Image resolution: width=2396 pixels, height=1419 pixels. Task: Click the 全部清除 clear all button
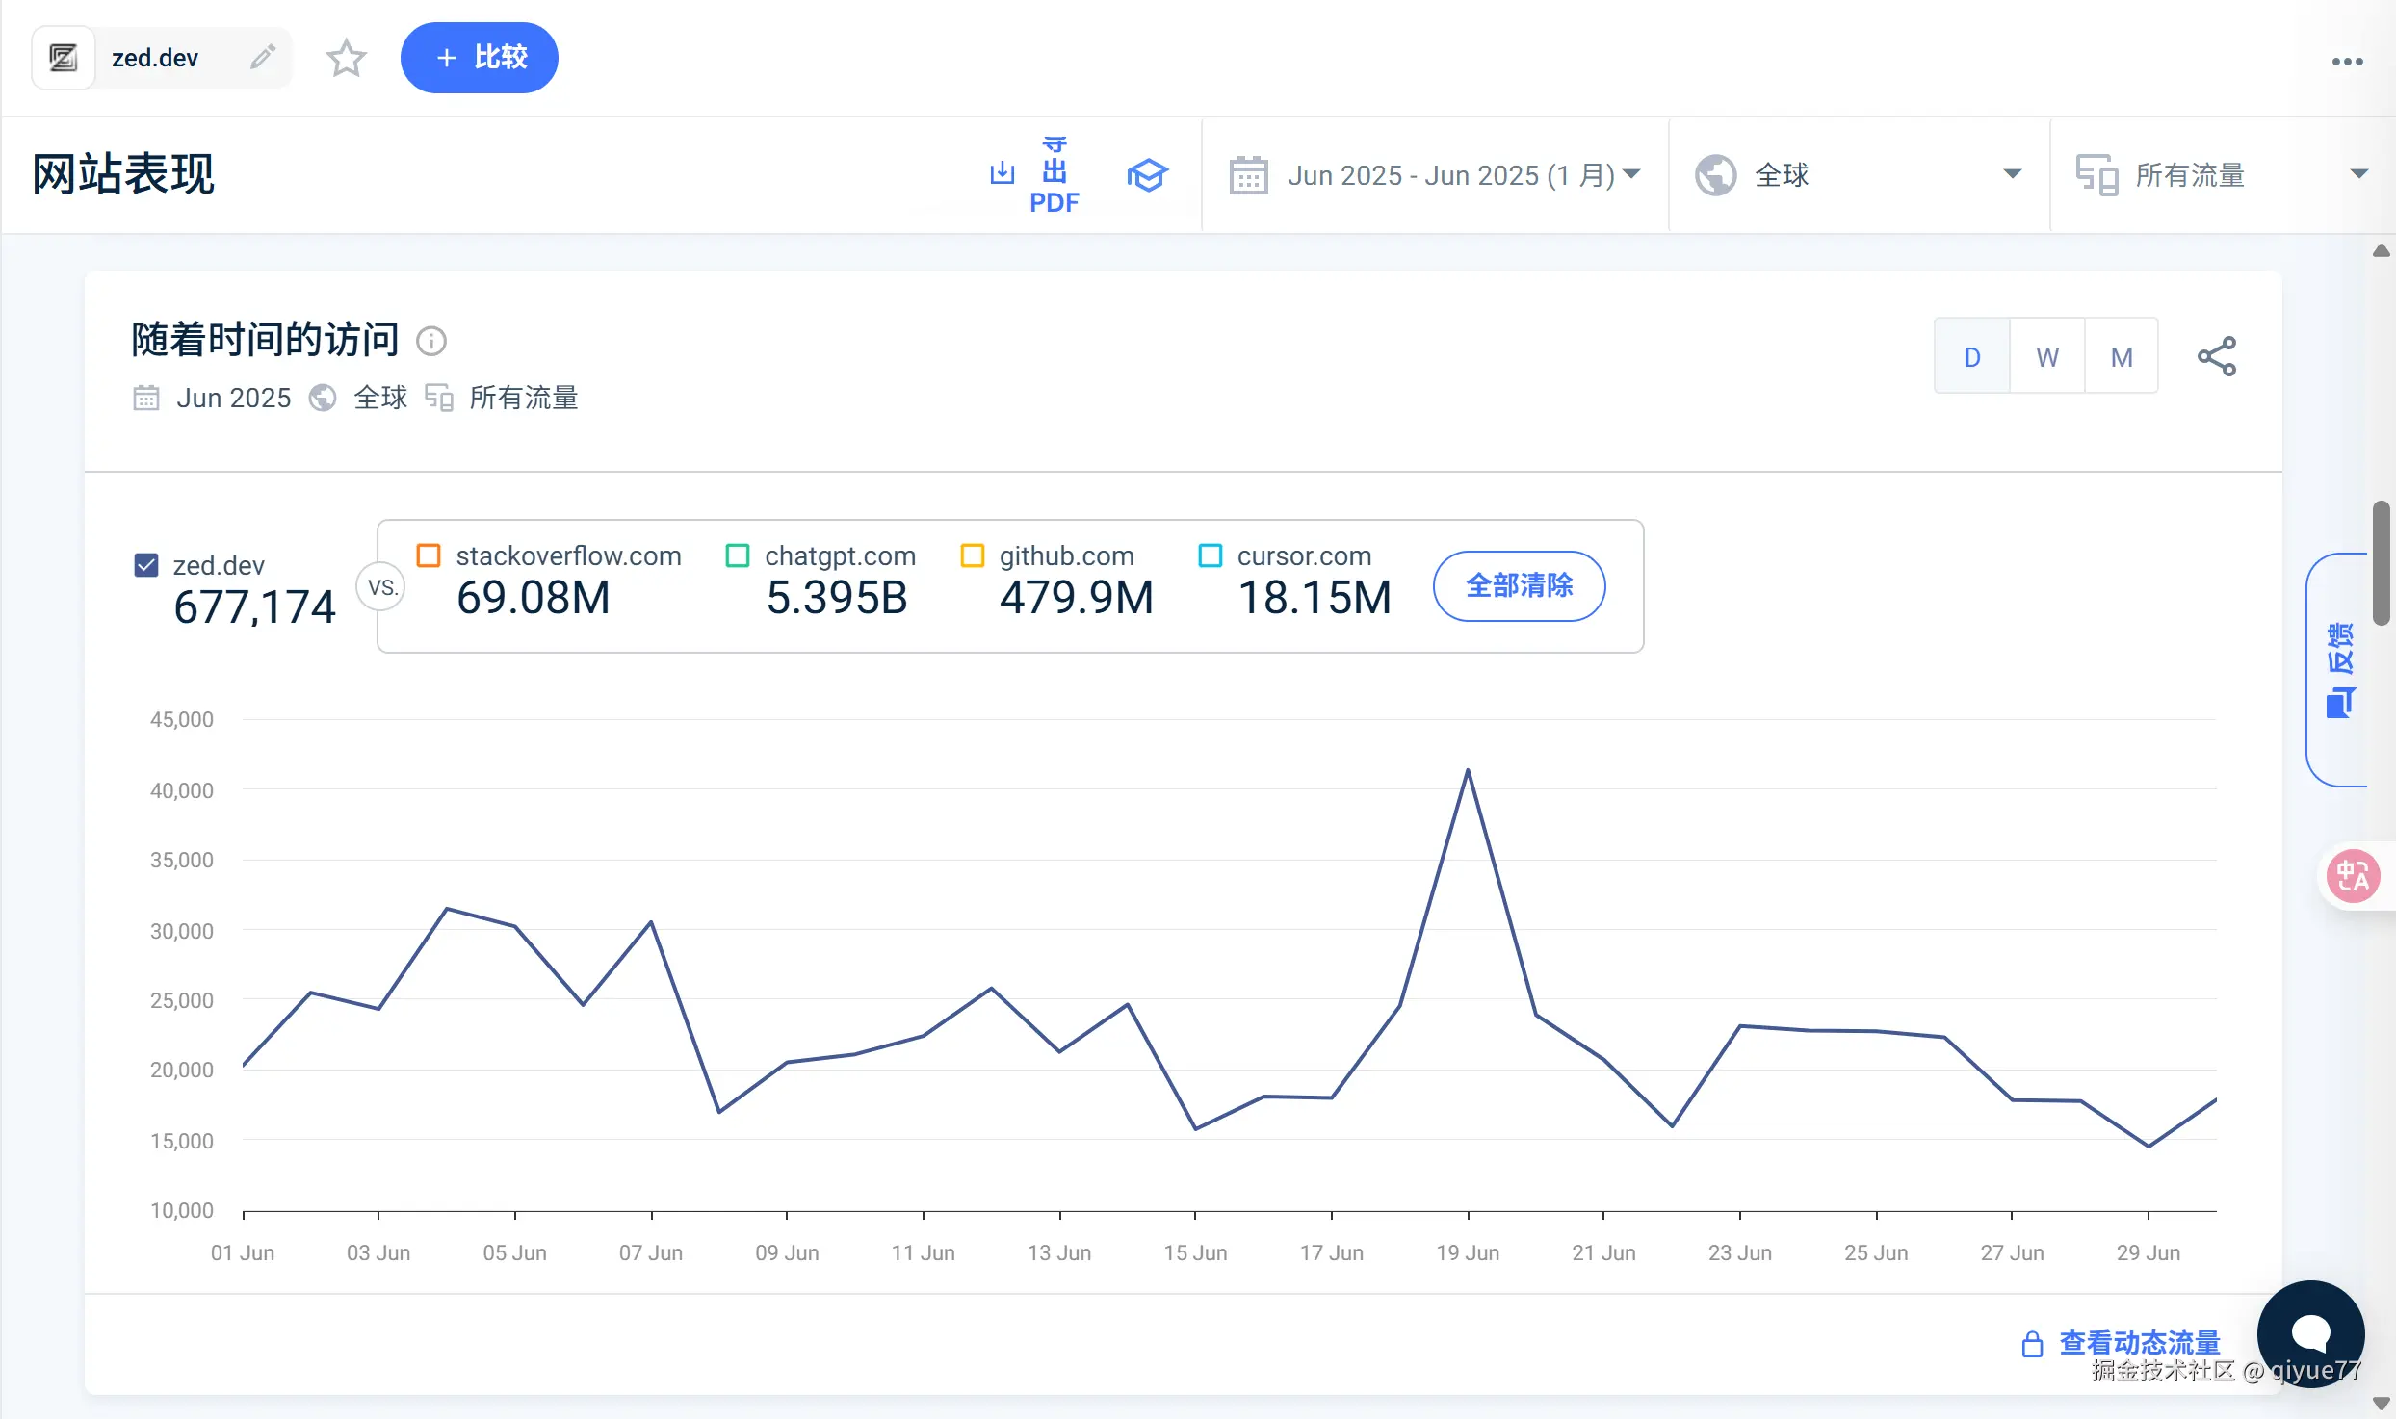coord(1519,585)
